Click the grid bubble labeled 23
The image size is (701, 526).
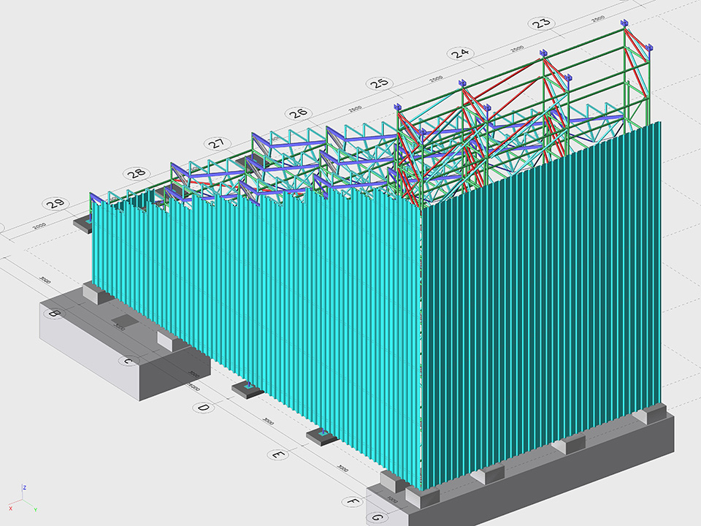[541, 23]
